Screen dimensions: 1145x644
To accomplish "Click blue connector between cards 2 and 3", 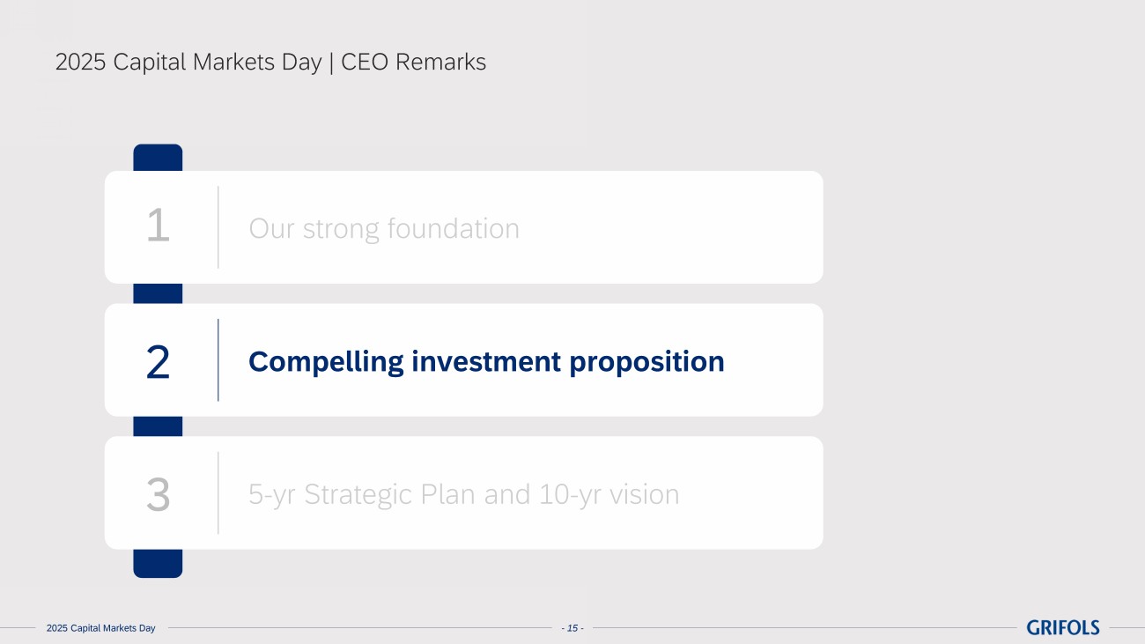I will pos(158,426).
